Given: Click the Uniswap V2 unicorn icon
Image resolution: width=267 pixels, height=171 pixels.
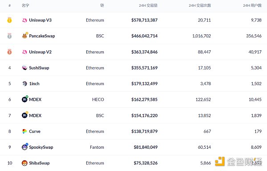Looking at the screenshot, I should (x=24, y=52).
